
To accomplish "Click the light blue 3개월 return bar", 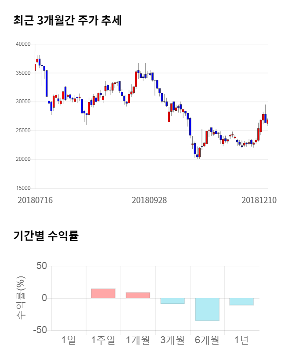I will [173, 301].
